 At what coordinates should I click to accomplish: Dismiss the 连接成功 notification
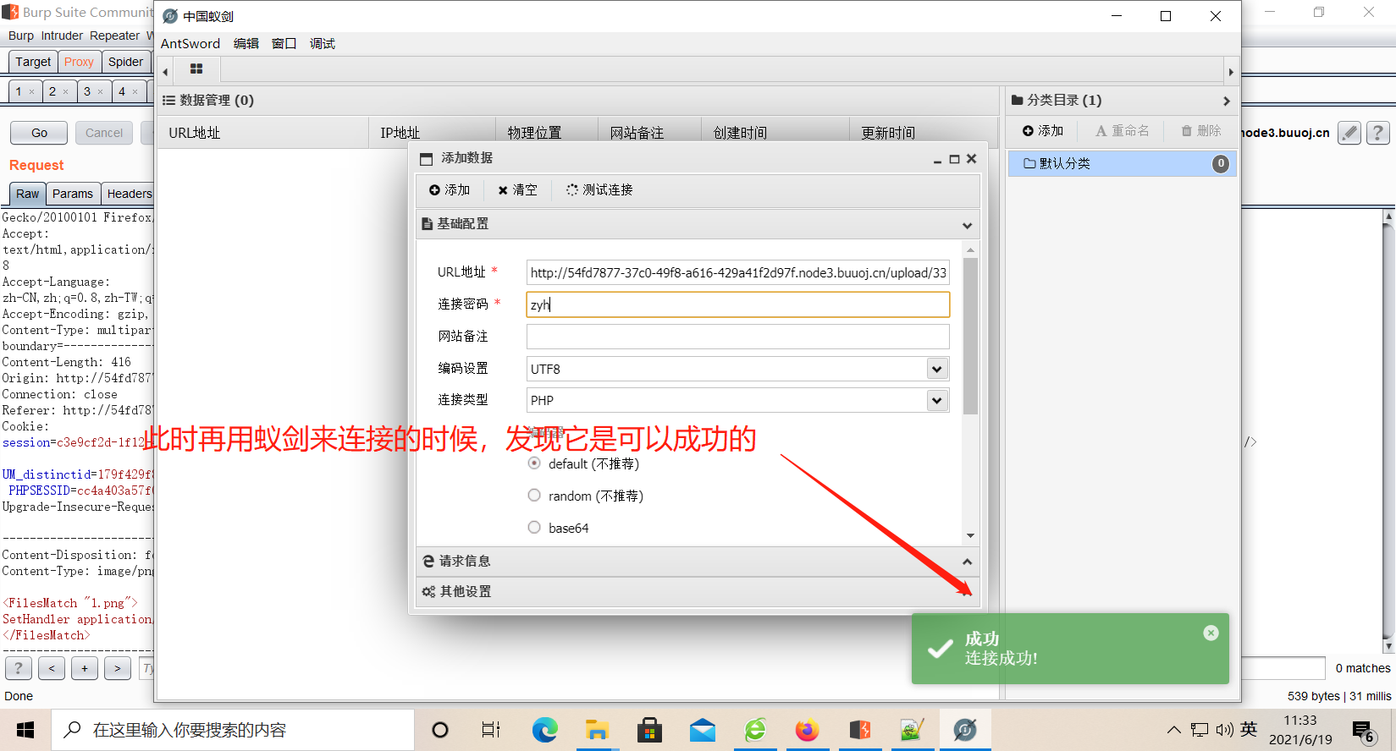[1211, 633]
